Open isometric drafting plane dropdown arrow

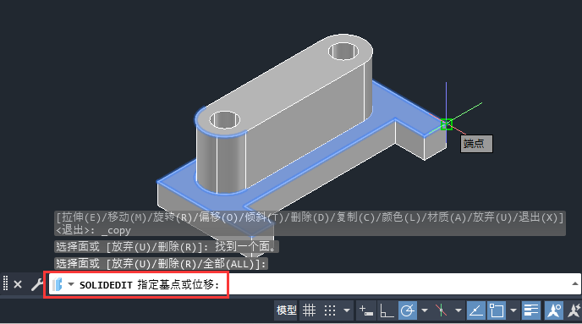pos(458,310)
